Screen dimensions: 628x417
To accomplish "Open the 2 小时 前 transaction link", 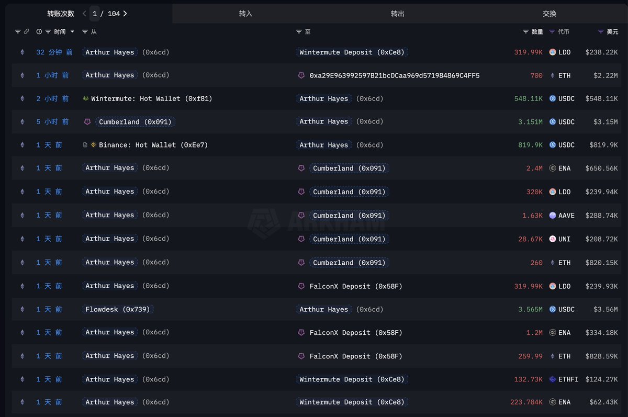I will tap(52, 98).
